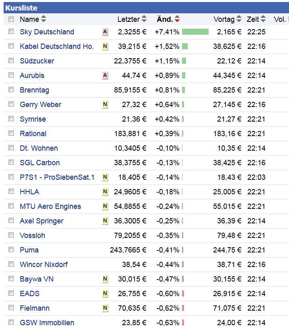The width and height of the screenshot is (289, 328).
Task: Sort by Letzter price arrows
Action: click(x=144, y=19)
